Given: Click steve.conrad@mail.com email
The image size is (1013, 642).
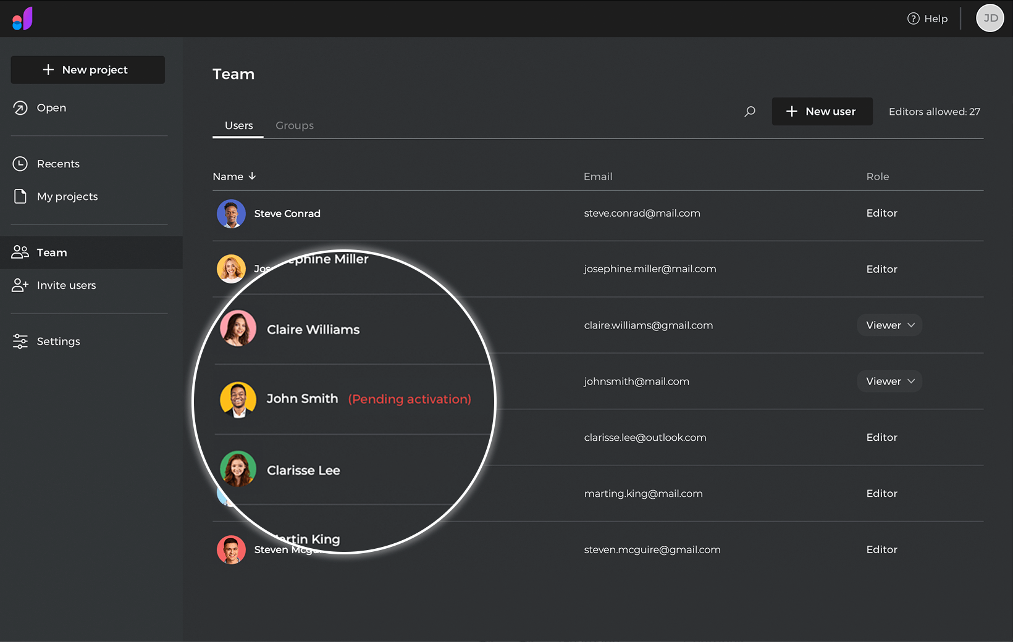Looking at the screenshot, I should click(642, 213).
